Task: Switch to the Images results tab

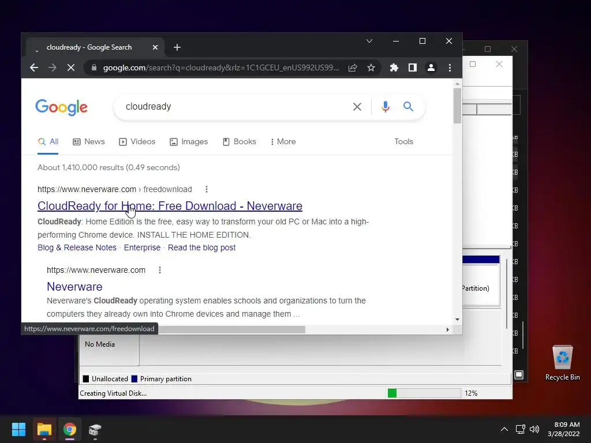Action: (189, 142)
